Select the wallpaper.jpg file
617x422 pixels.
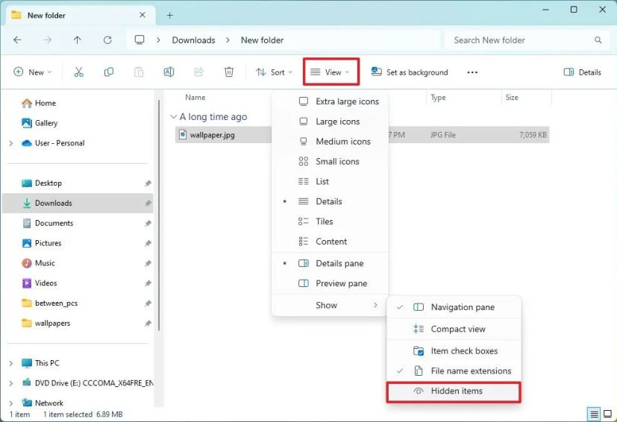[x=213, y=135]
